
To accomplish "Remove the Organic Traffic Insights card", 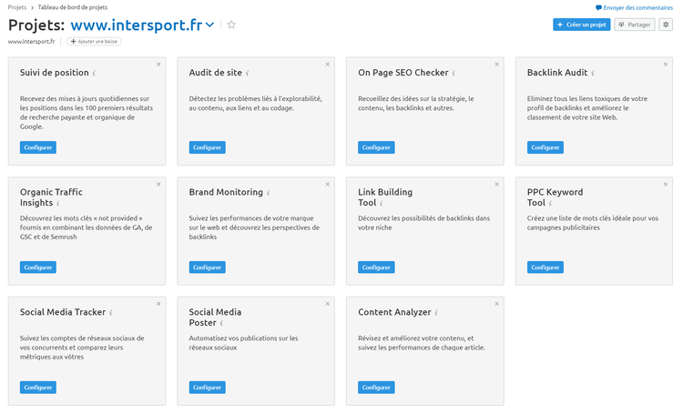I will [x=158, y=185].
